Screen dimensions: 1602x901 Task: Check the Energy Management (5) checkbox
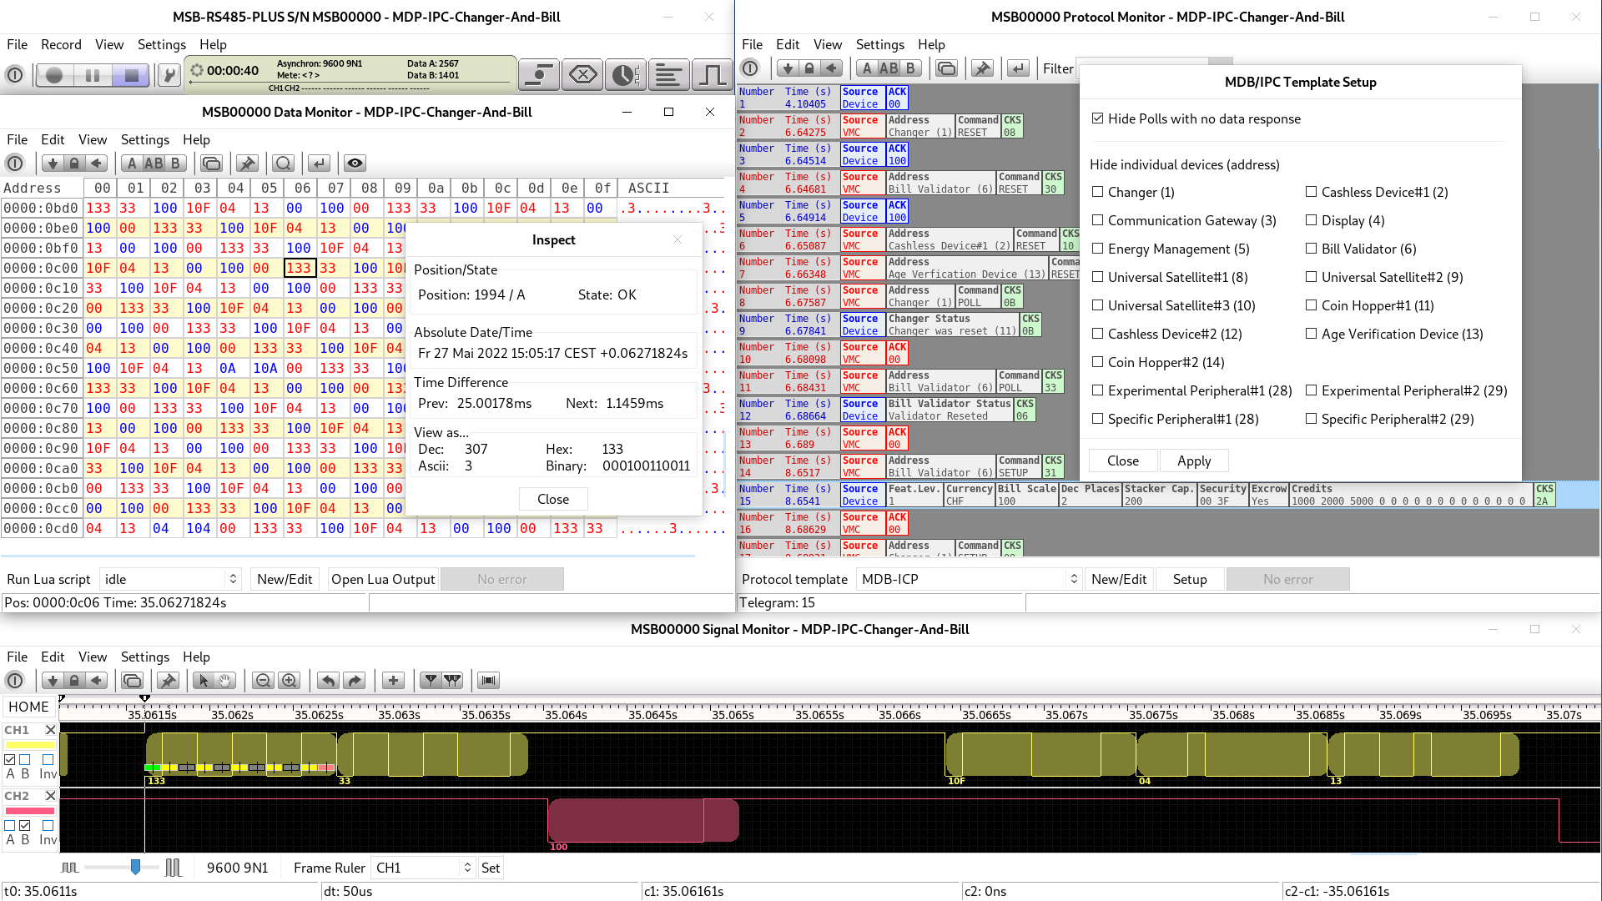tap(1097, 249)
